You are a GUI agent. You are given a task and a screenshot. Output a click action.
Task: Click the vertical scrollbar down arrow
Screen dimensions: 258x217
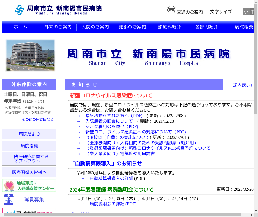(256, 210)
